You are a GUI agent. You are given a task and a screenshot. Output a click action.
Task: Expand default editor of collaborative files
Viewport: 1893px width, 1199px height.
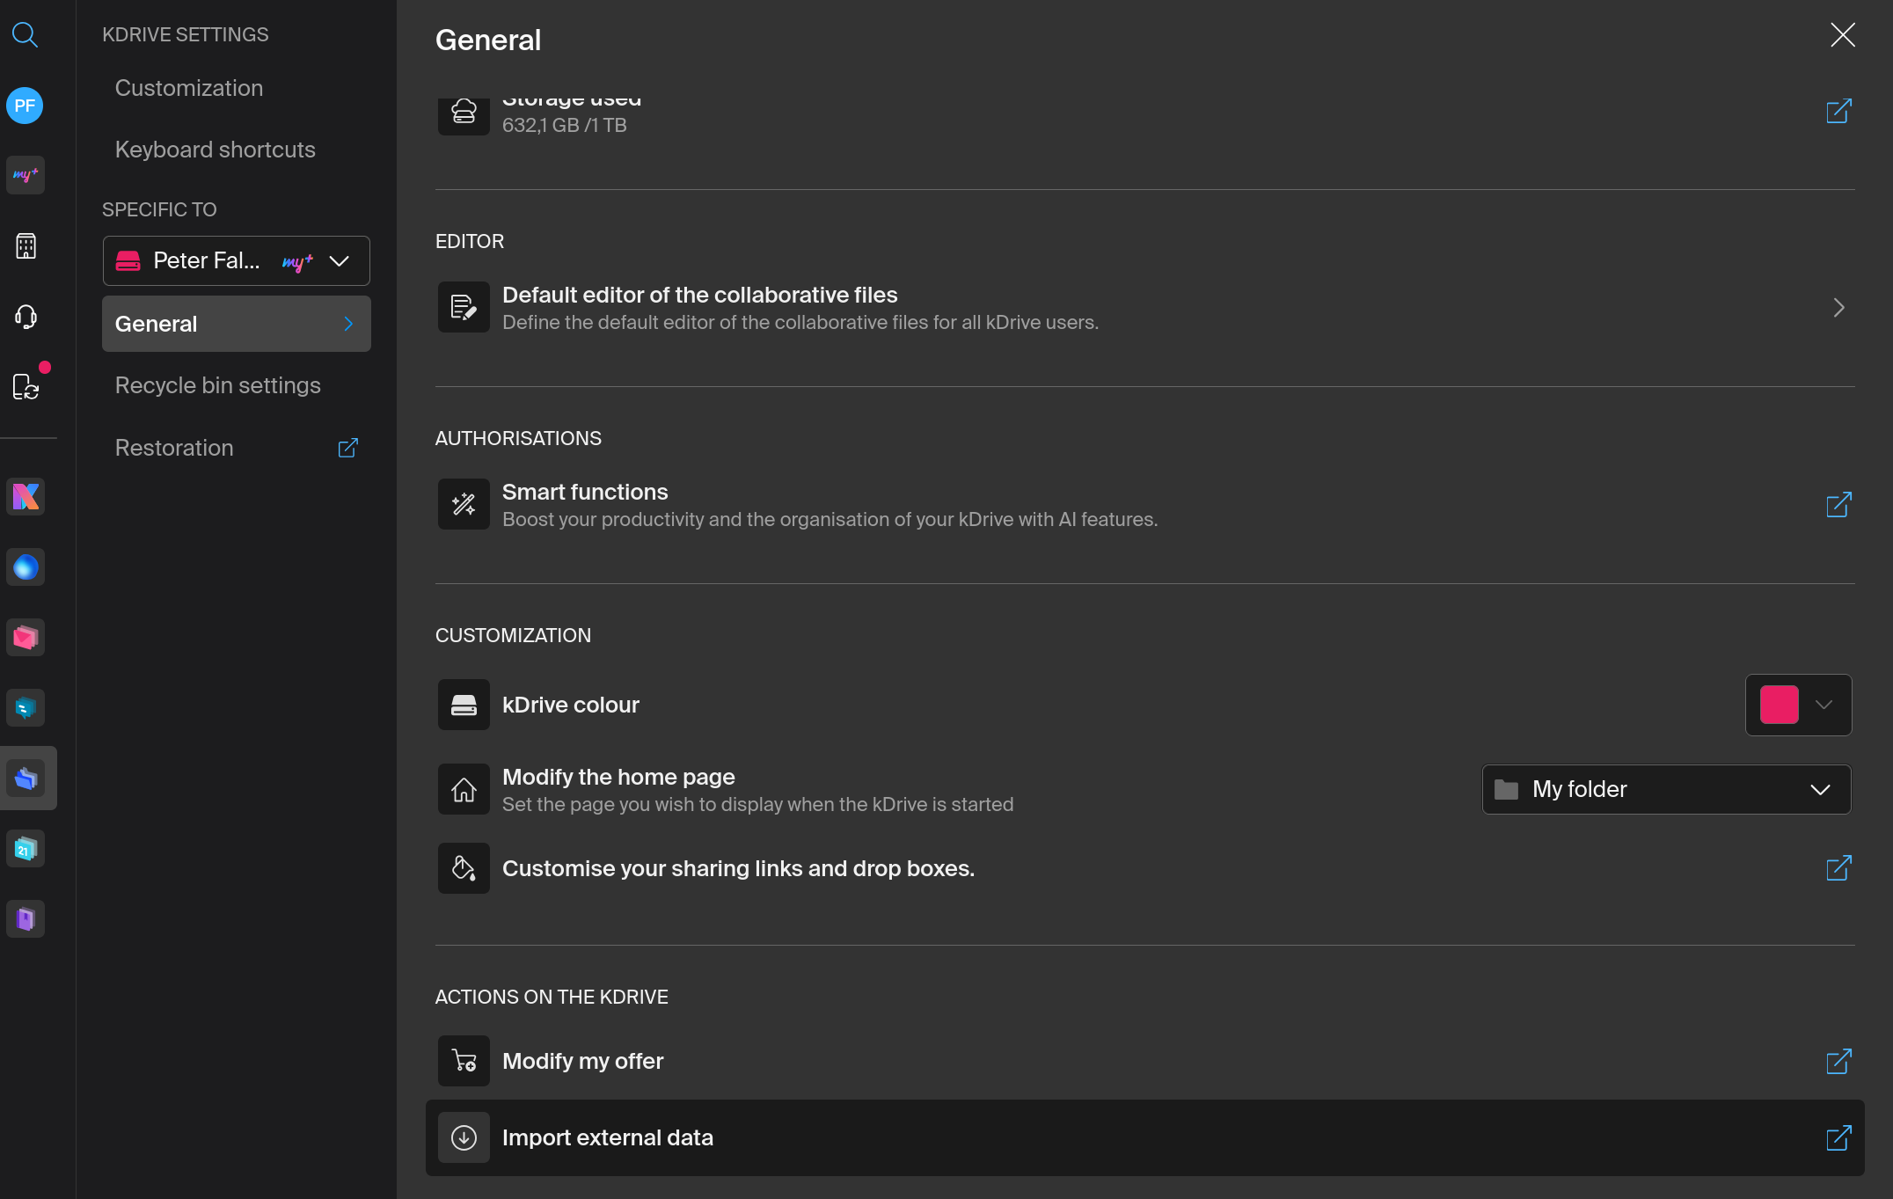(1838, 308)
